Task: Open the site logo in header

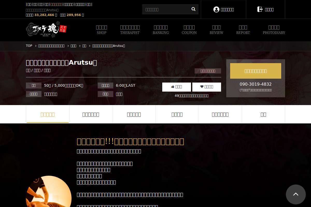Action: pos(46,29)
